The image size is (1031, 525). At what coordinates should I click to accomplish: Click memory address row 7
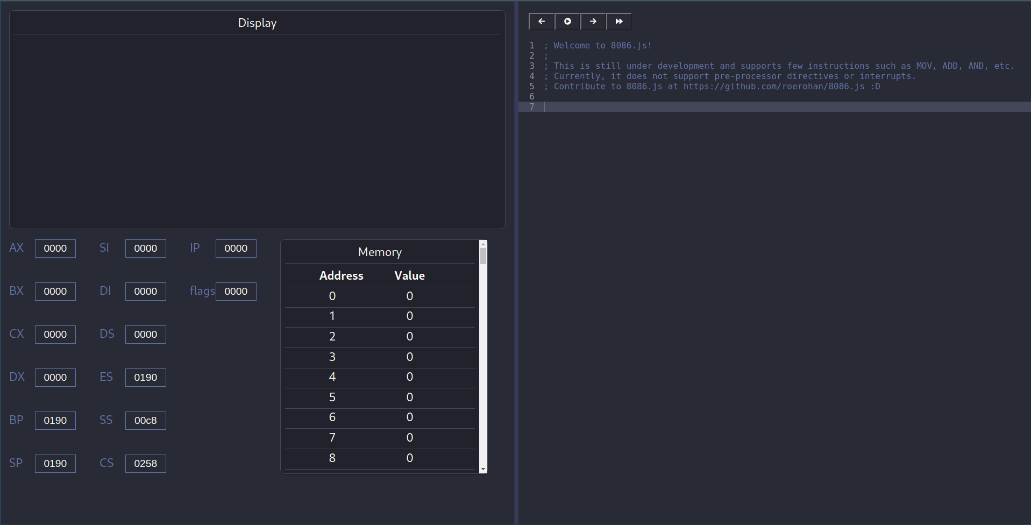click(x=380, y=438)
